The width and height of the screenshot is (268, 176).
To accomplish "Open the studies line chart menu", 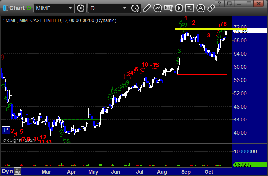I will pos(158,8).
